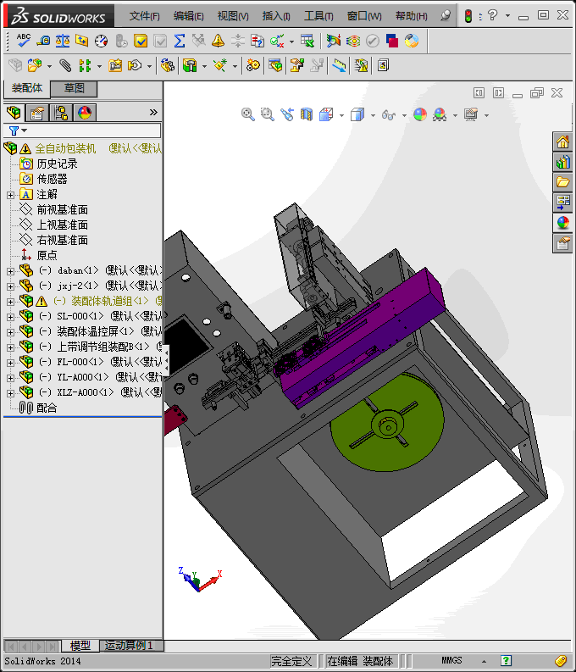This screenshot has height=672, width=576.
Task: Open SolidWorks Resources home icon in task pane
Action: coord(562,142)
